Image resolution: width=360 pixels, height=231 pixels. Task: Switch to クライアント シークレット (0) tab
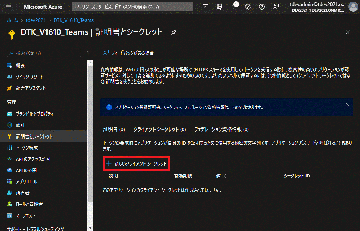point(160,129)
